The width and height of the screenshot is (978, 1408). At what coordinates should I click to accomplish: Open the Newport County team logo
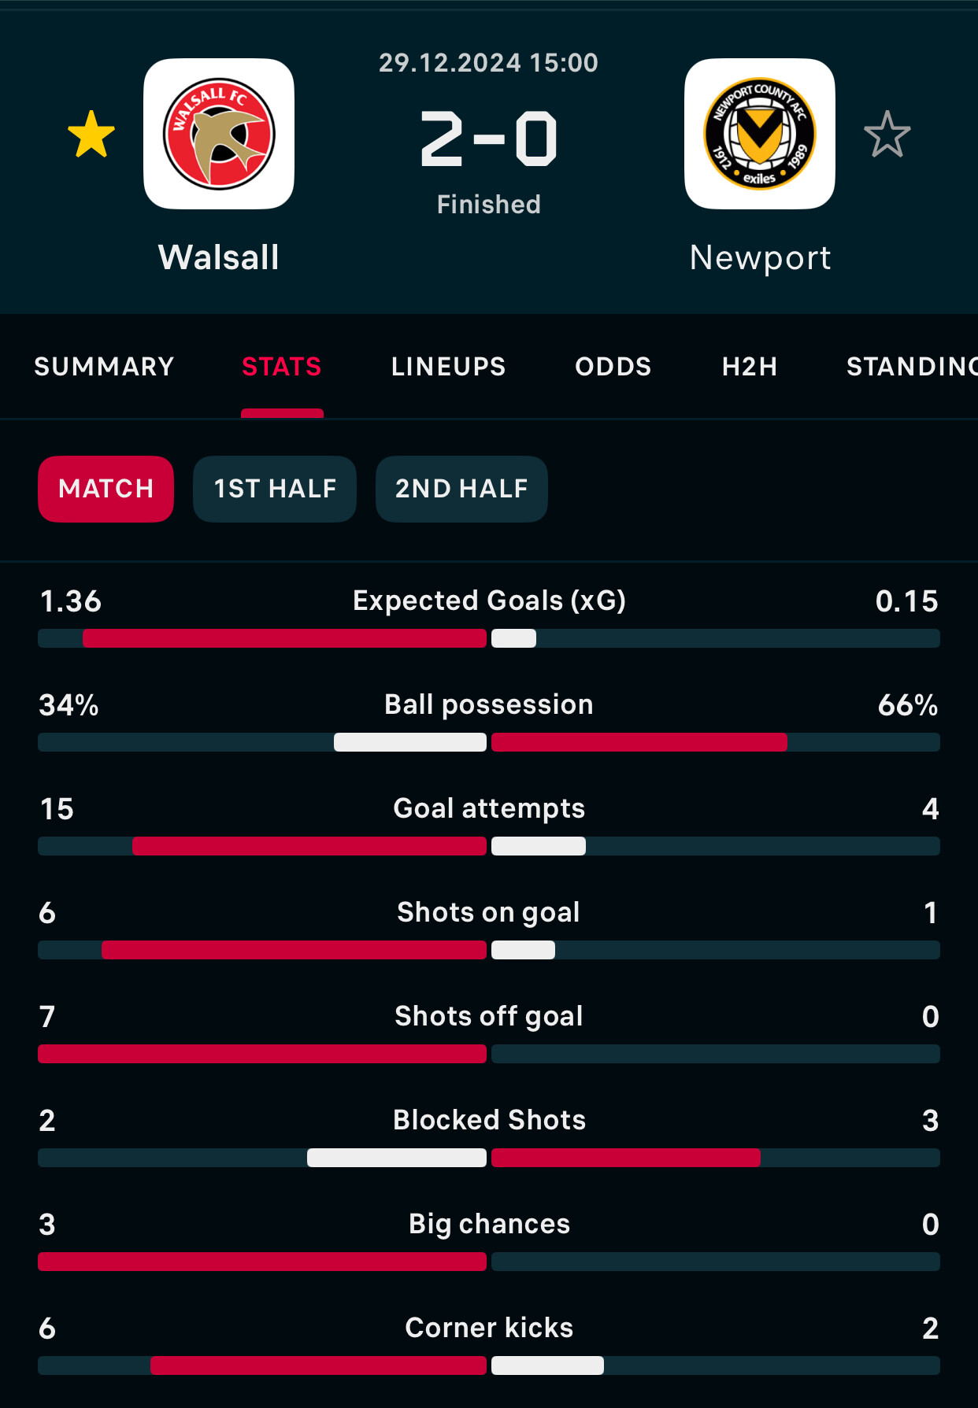tap(760, 134)
